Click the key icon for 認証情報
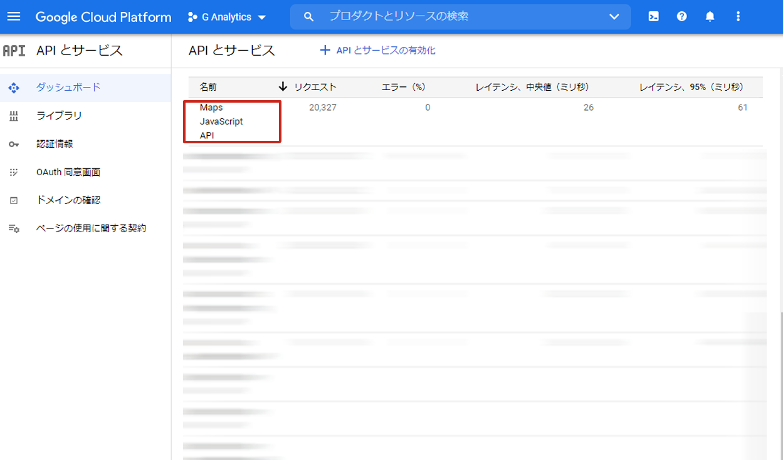 coord(14,144)
